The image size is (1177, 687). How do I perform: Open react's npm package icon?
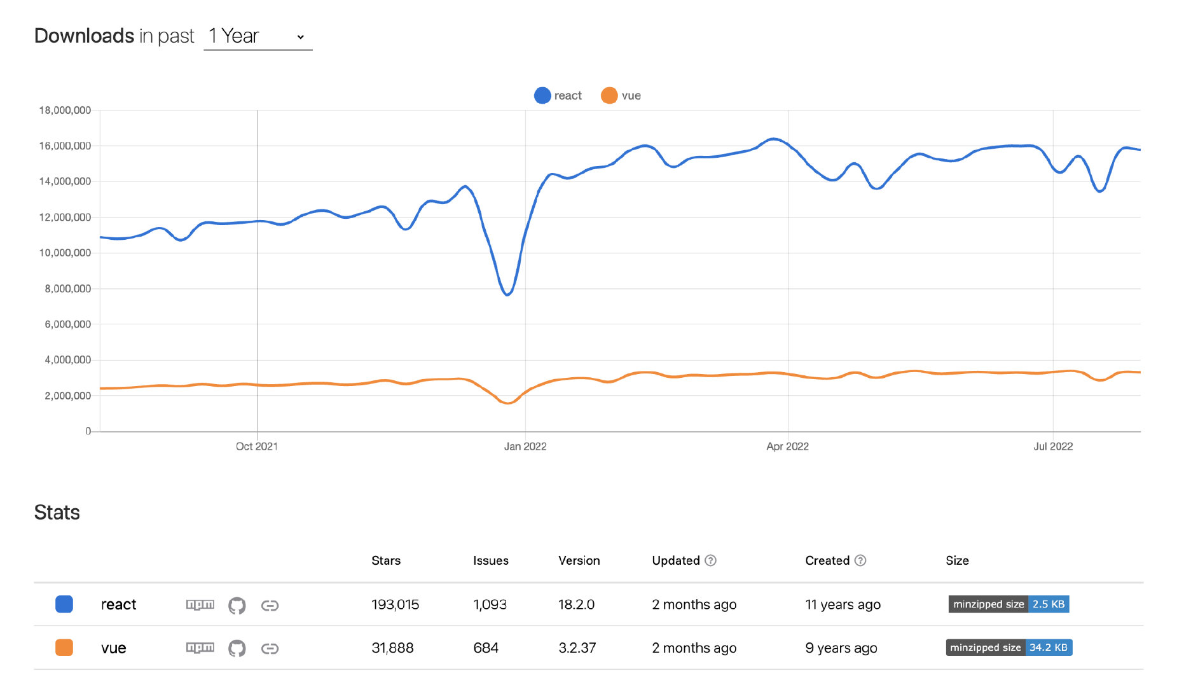coord(200,604)
